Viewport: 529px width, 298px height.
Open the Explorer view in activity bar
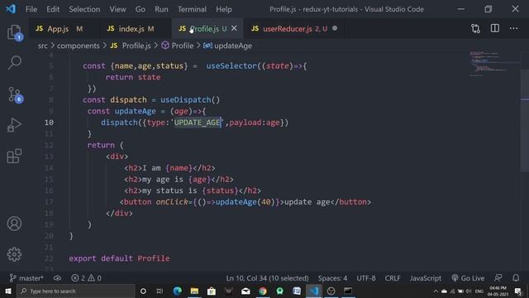click(14, 32)
